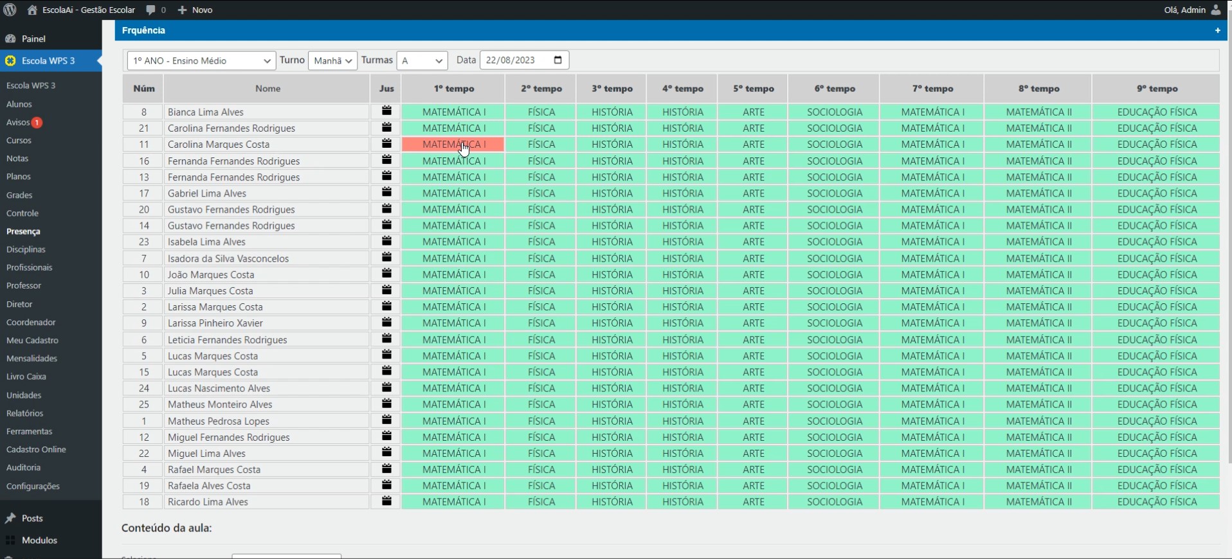Screen dimensions: 1232x559
Task: Open justification icon for João Marques Costa
Action: click(386, 274)
